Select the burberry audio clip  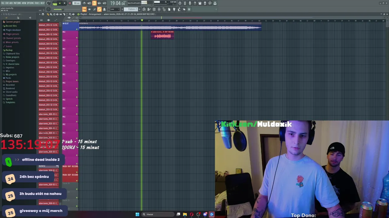pyautogui.click(x=170, y=27)
